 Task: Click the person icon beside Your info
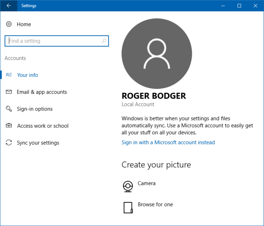point(9,75)
